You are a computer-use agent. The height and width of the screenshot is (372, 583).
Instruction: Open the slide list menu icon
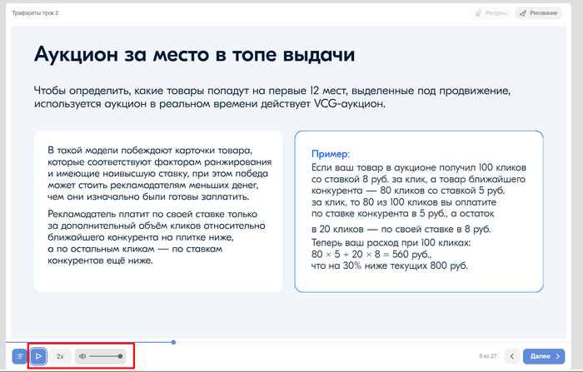[x=19, y=356]
